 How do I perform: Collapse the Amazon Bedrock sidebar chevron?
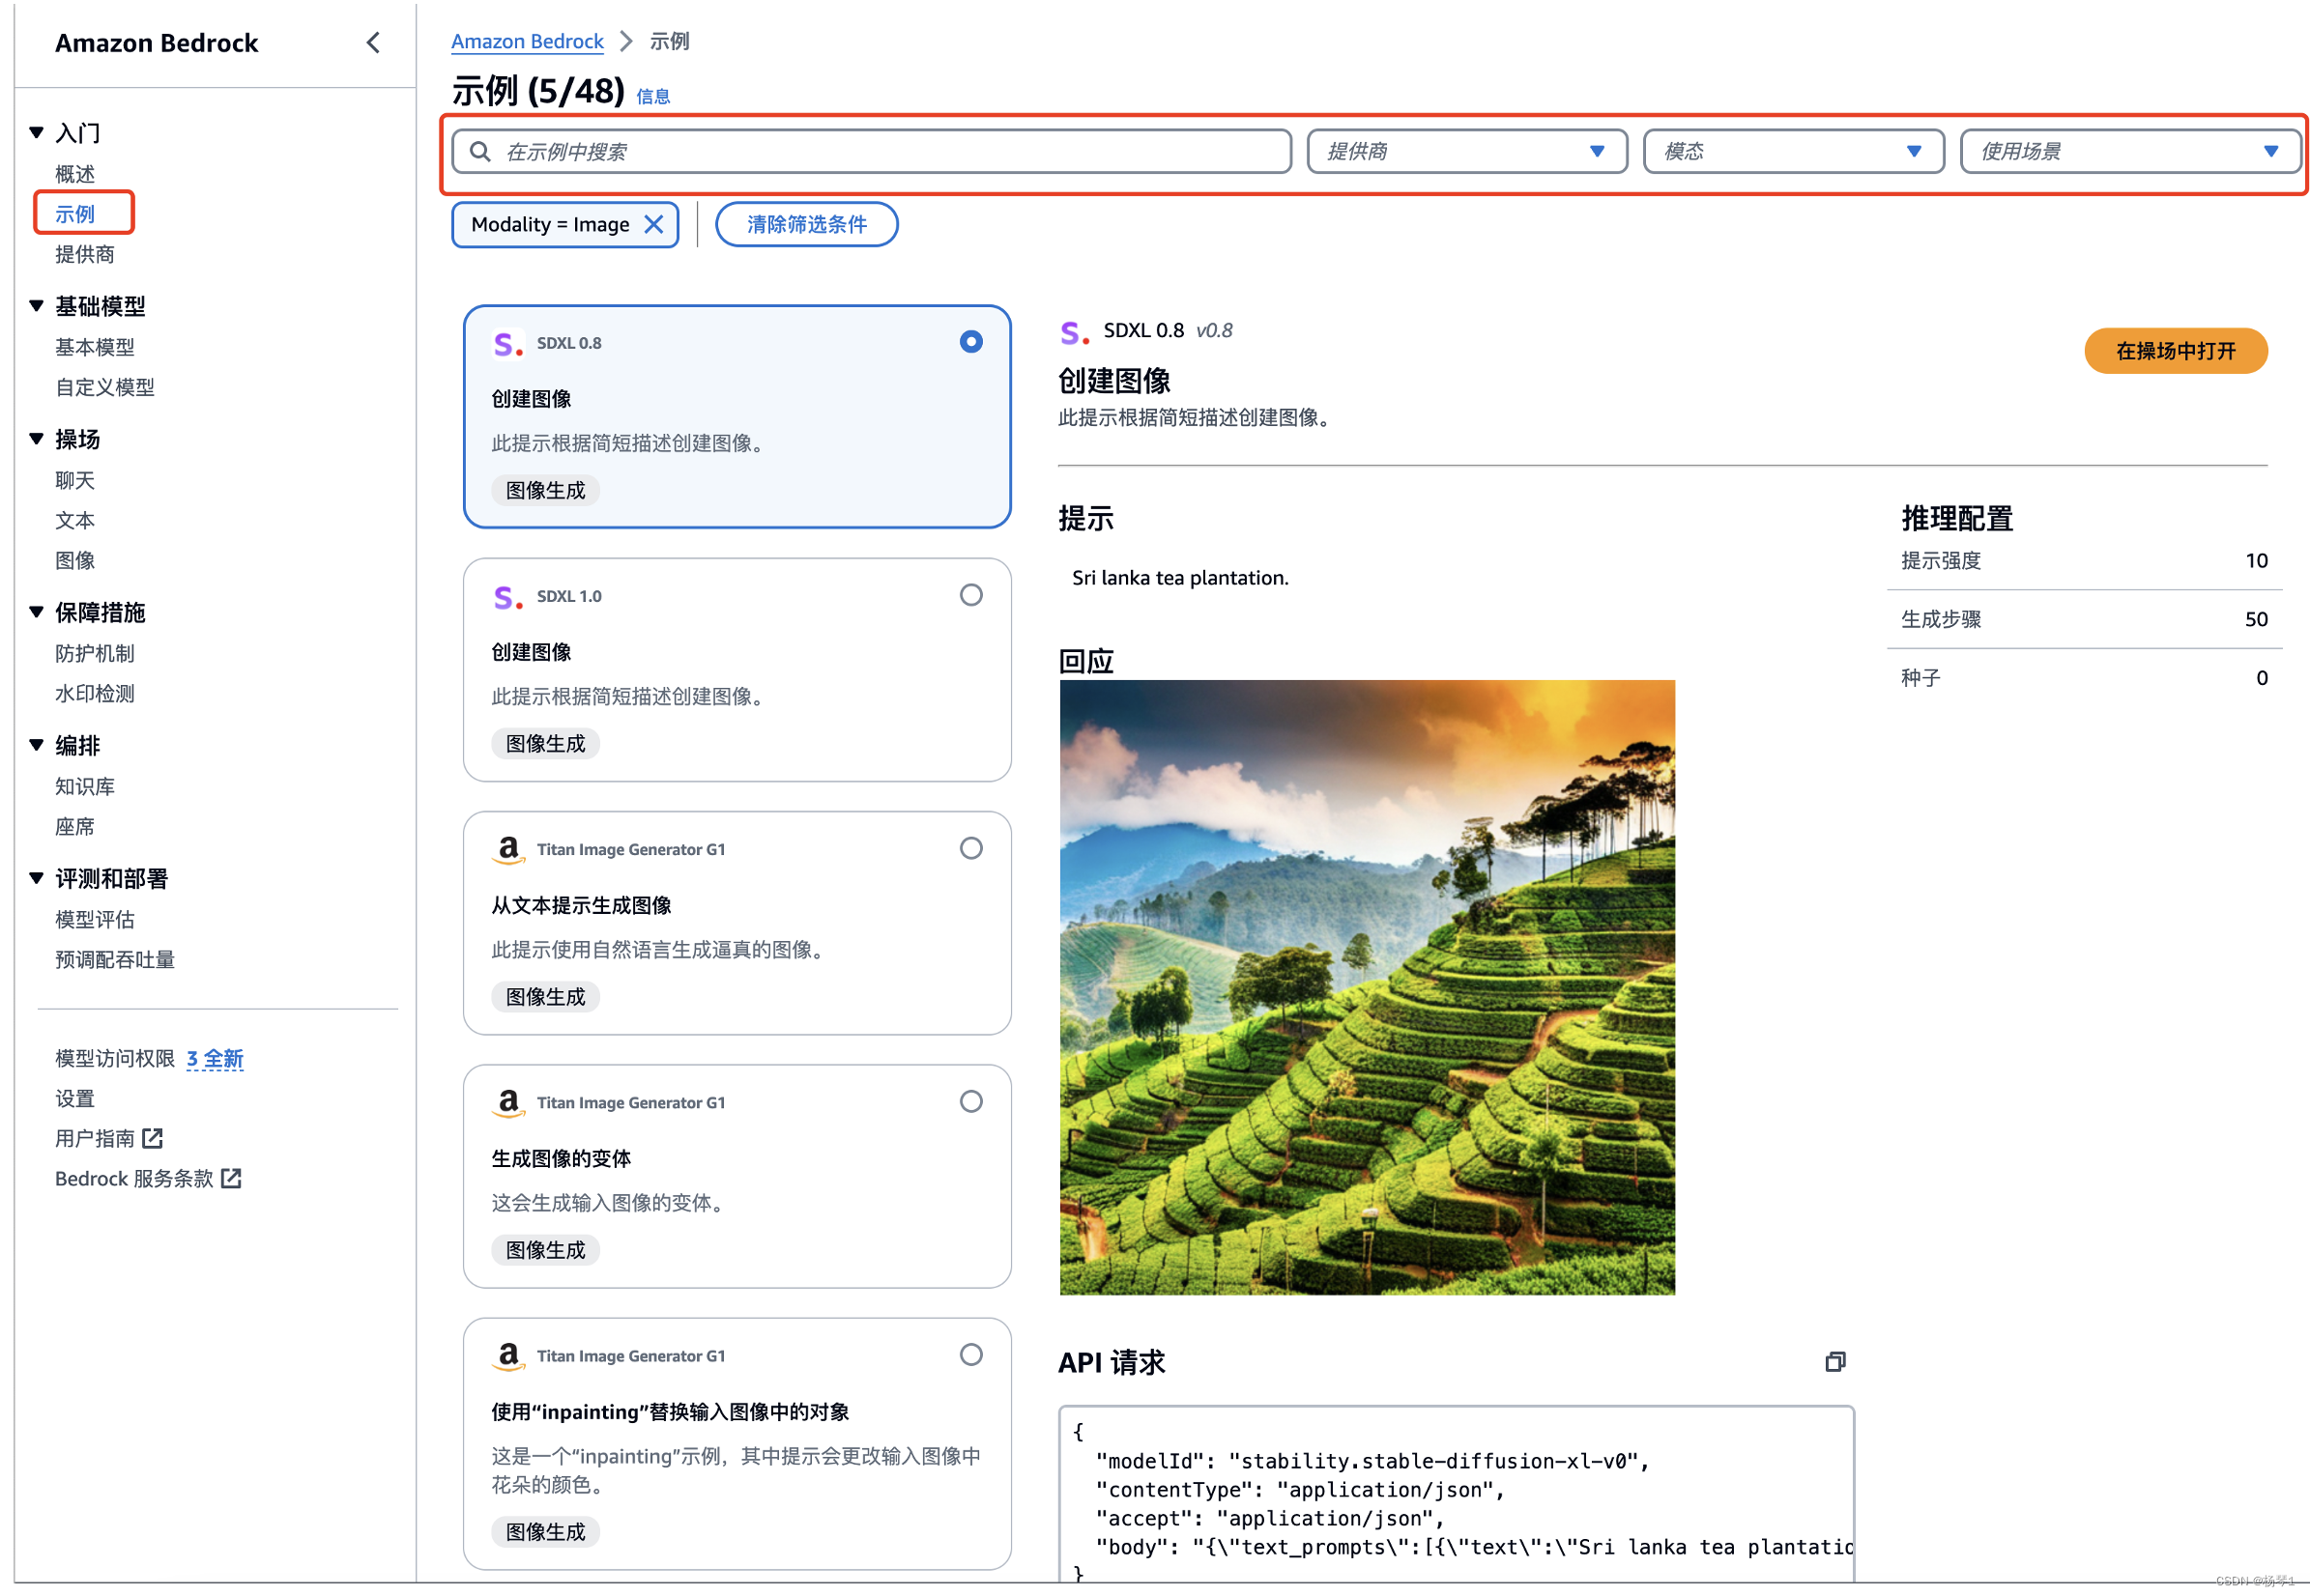[x=372, y=42]
